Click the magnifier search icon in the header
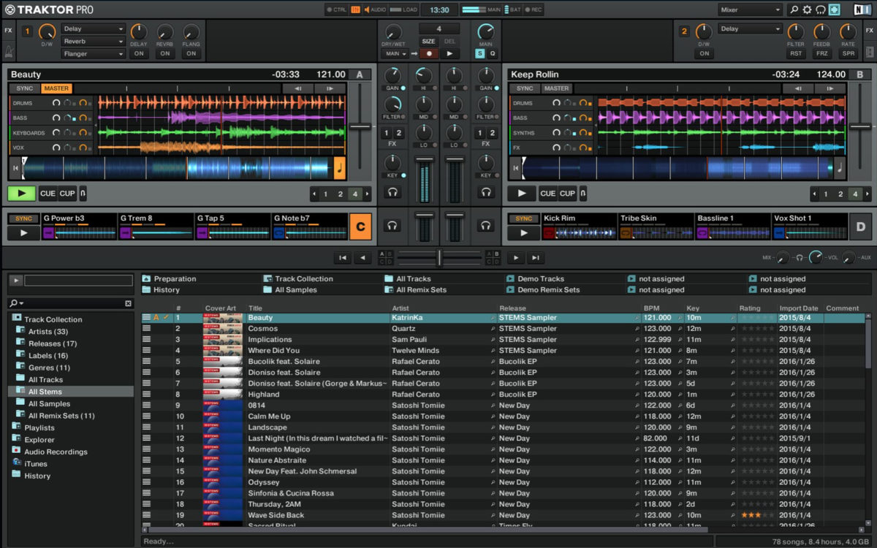Image resolution: width=877 pixels, height=548 pixels. click(794, 9)
